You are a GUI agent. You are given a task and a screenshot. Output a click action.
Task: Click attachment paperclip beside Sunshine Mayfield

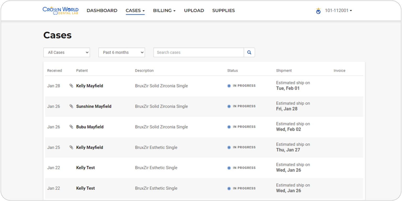tap(71, 106)
